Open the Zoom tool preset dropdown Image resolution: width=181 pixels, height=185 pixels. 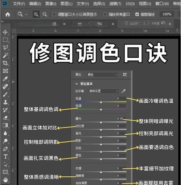pyautogui.click(x=26, y=14)
